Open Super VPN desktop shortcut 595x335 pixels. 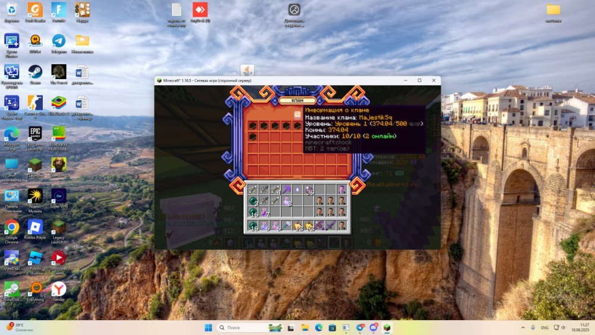coord(58,199)
